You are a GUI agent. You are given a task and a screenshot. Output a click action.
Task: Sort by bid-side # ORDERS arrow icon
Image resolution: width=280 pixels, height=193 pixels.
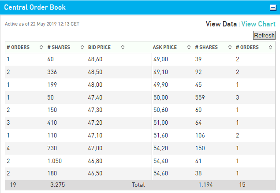click(41, 47)
